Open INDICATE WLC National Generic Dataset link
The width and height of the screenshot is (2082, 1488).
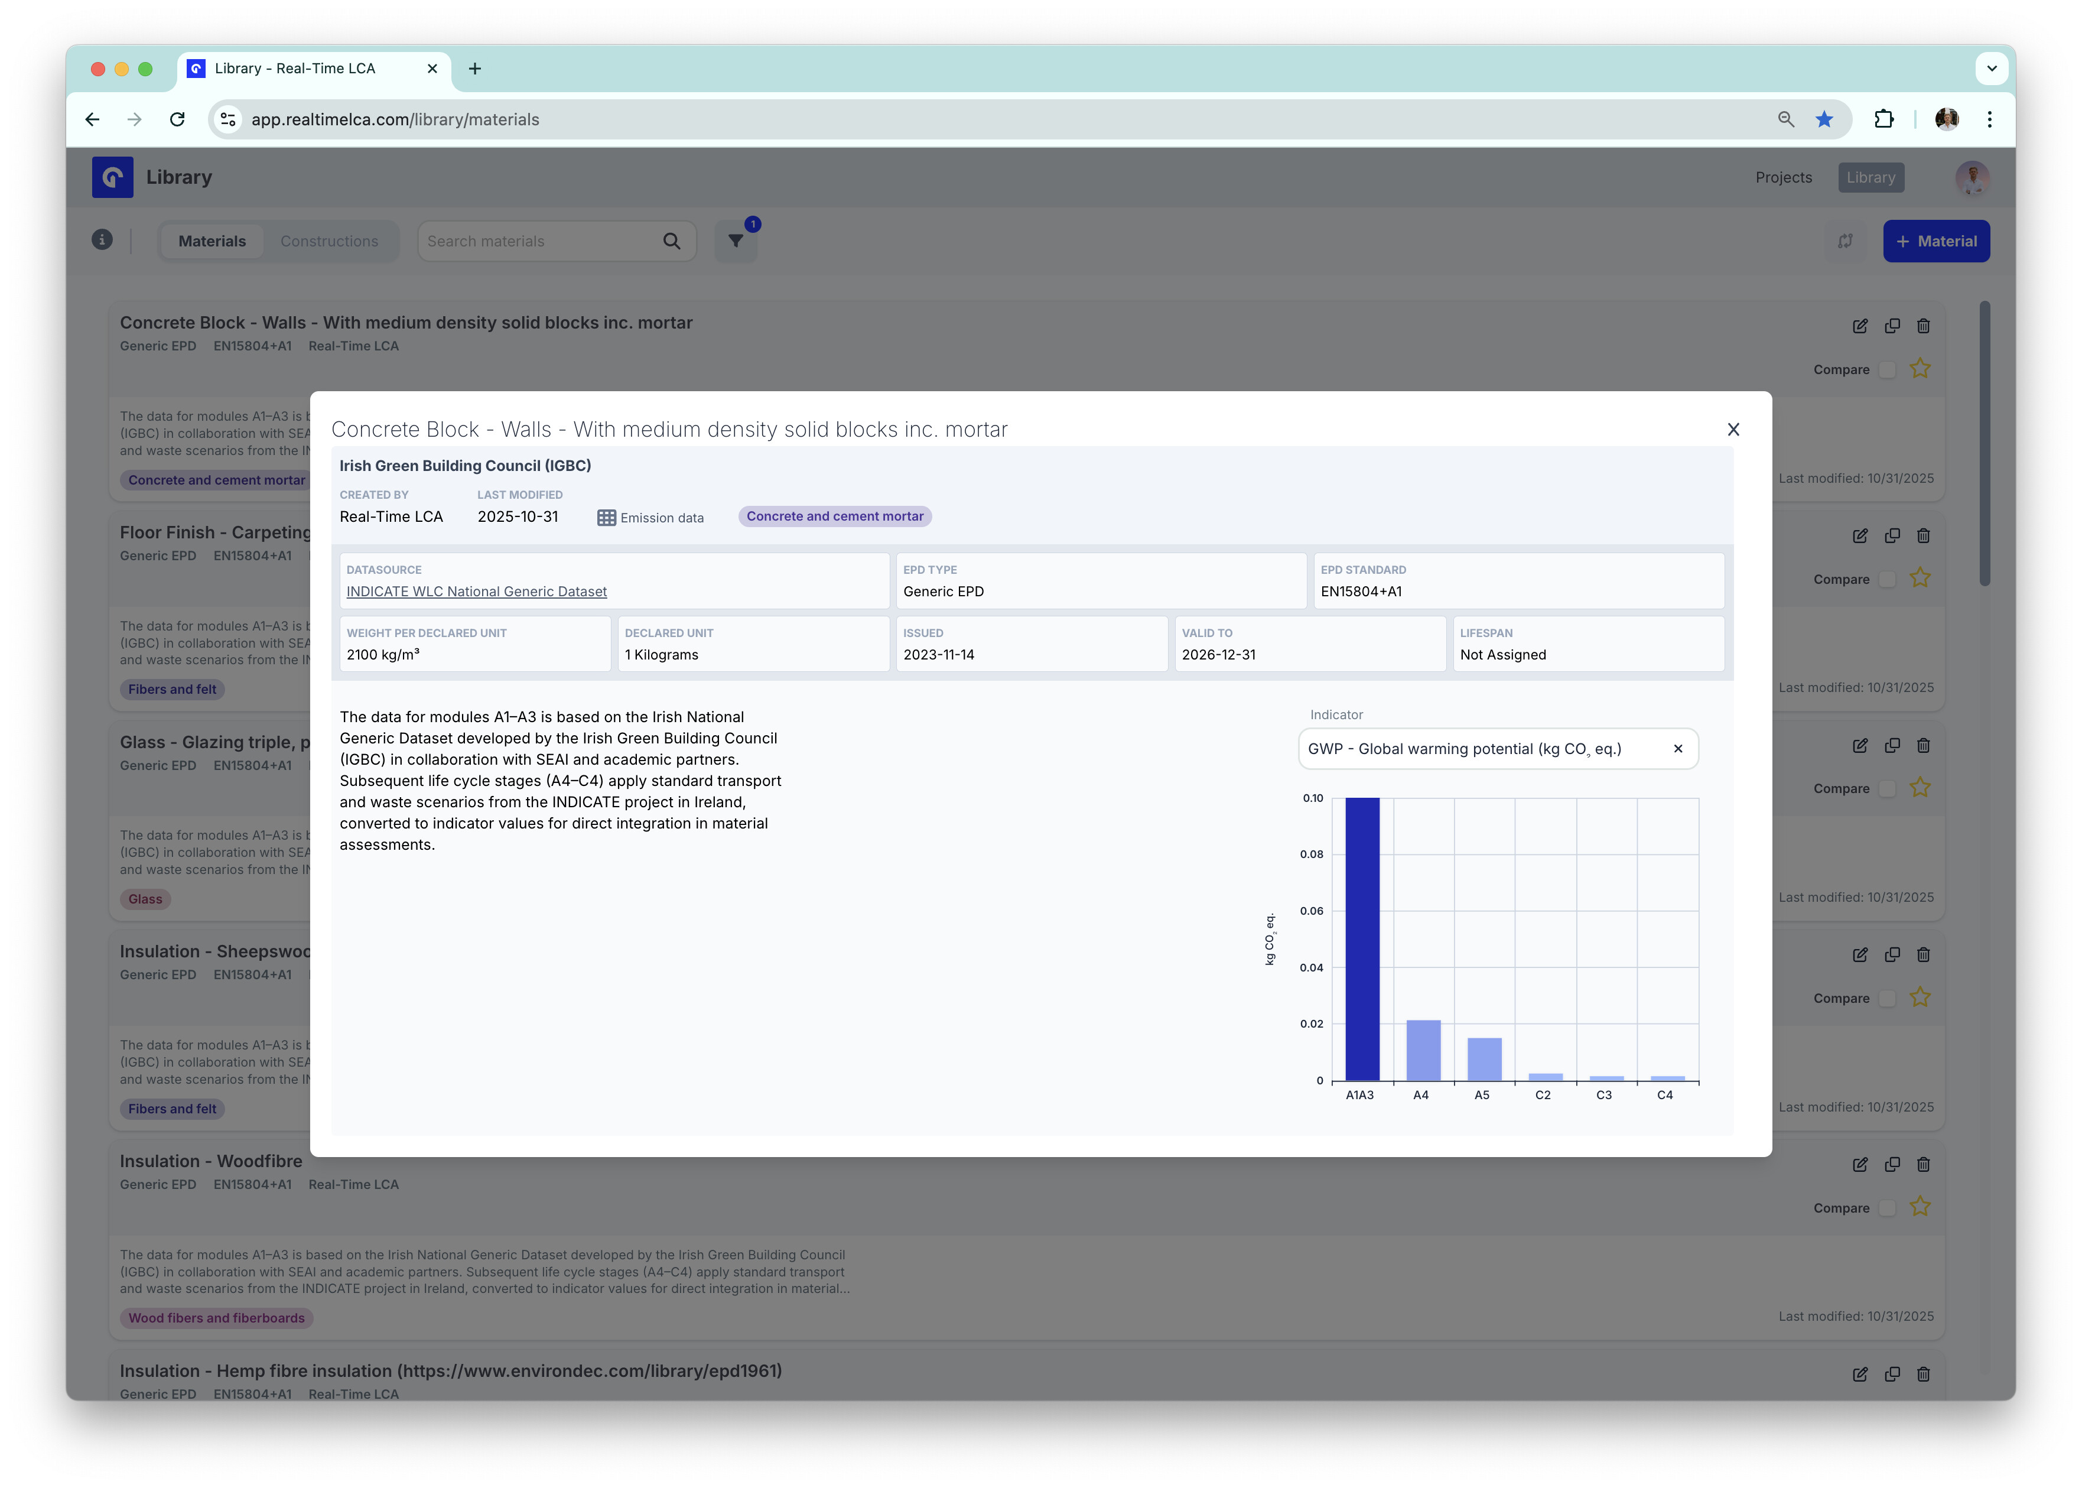pyautogui.click(x=476, y=592)
